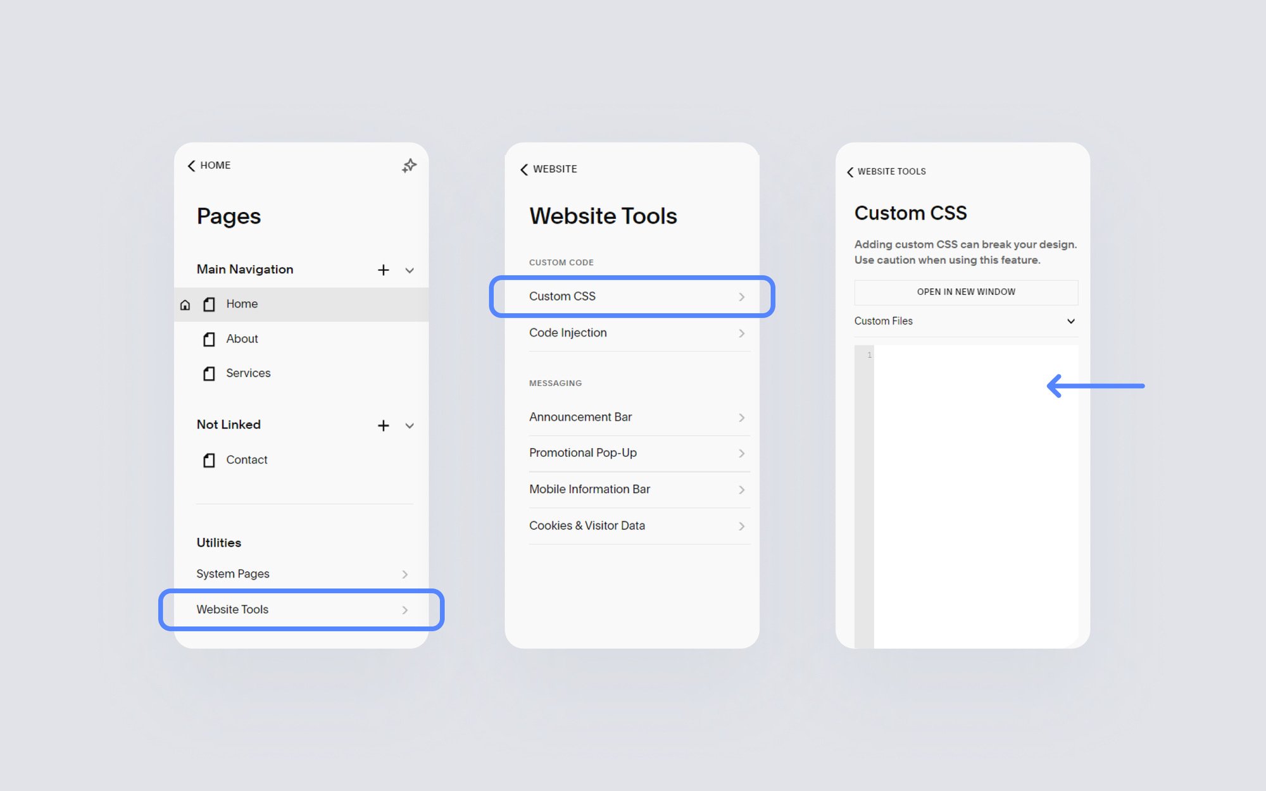The image size is (1266, 791).
Task: Open the Promotional Pop-Up settings
Action: pos(639,453)
